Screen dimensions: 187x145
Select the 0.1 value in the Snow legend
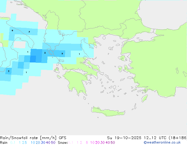tap(70, 143)
